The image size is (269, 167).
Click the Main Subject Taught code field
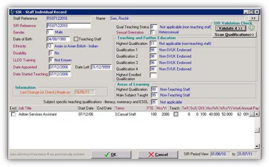154,95
